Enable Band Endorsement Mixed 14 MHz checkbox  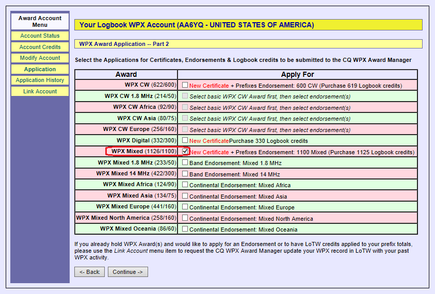[185, 174]
